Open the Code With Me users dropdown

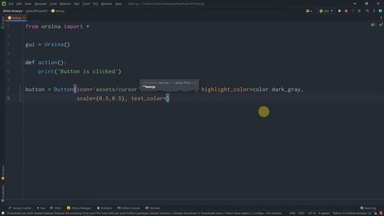pyautogui.click(x=308, y=11)
